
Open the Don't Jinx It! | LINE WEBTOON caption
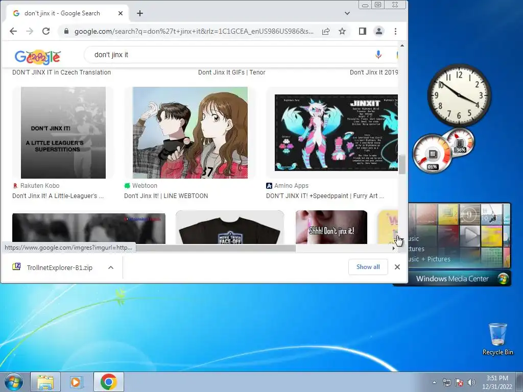[166, 196]
